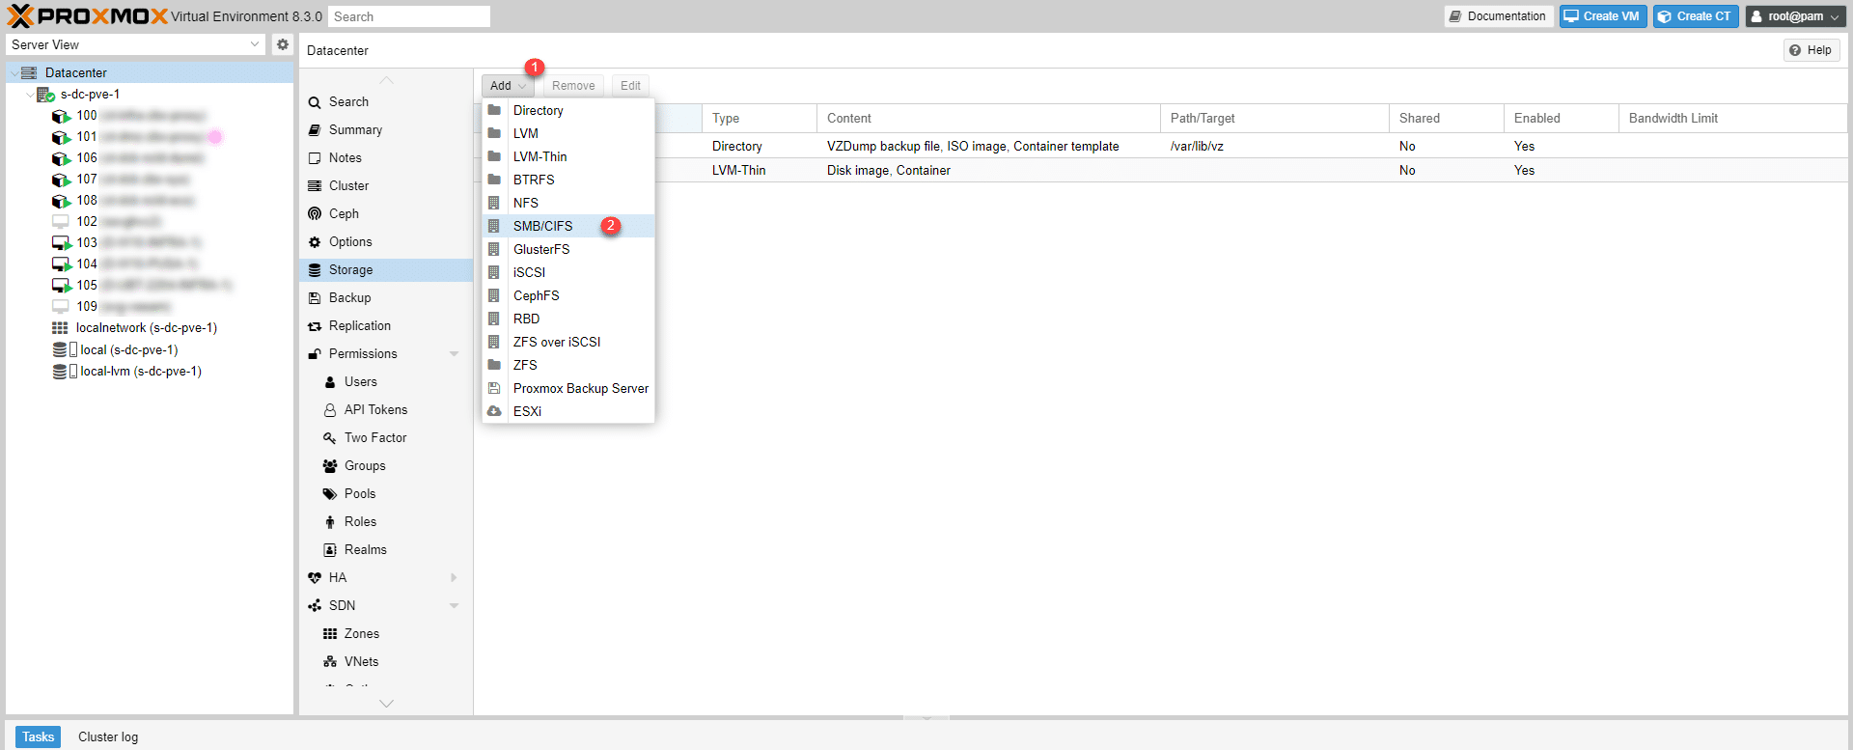Select the local-lvm storage tree item
The width and height of the screenshot is (1853, 750).
tap(141, 372)
